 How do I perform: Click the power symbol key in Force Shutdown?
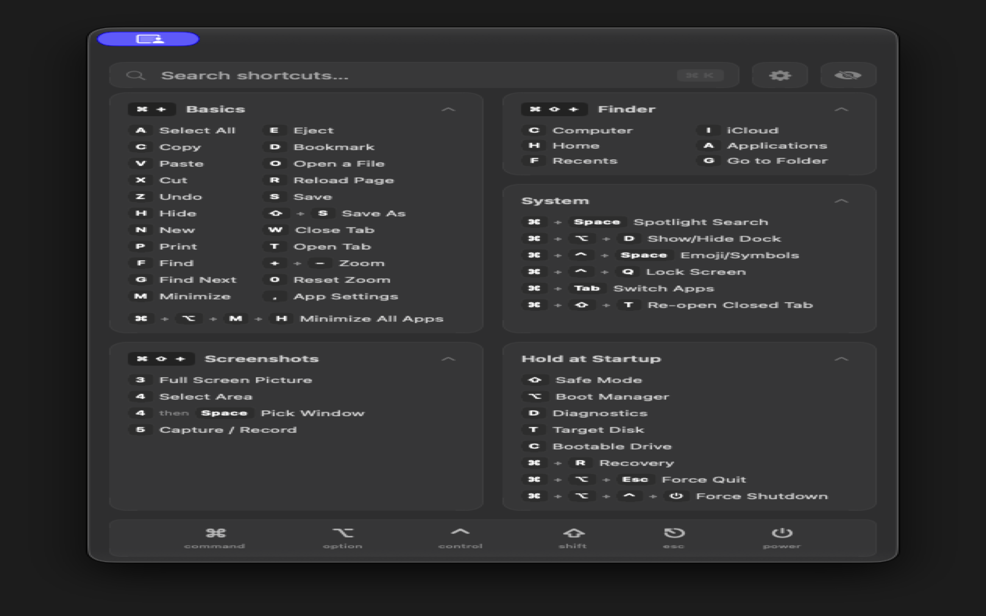676,496
